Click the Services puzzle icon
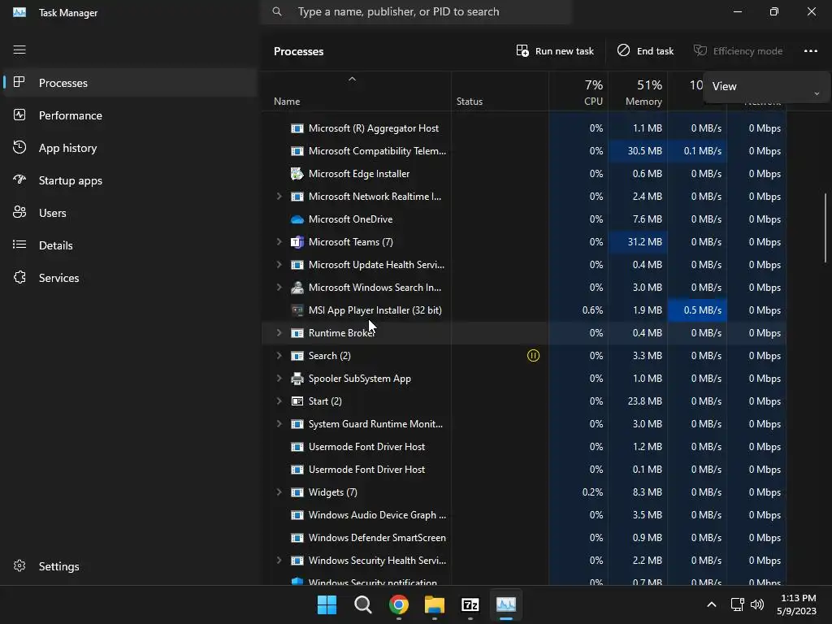 [x=19, y=277]
